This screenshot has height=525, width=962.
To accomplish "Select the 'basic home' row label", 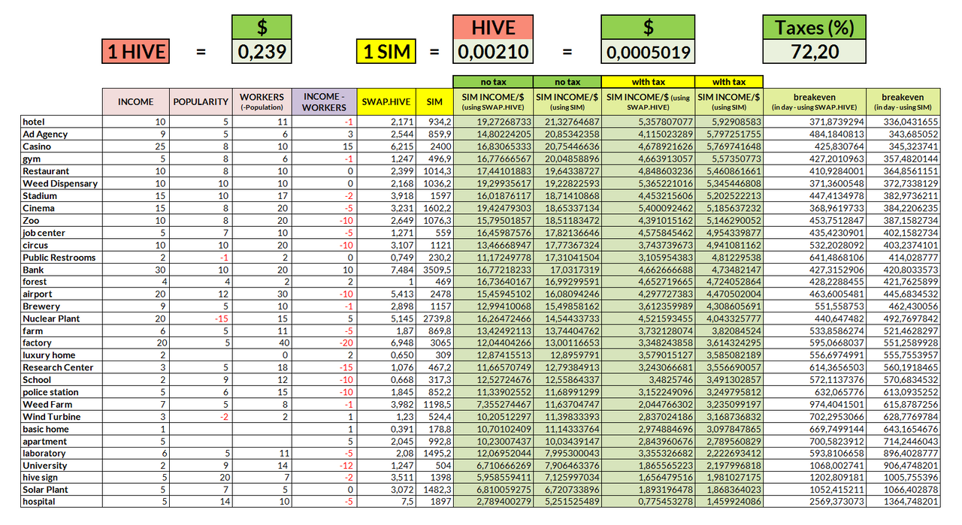I will pos(62,429).
